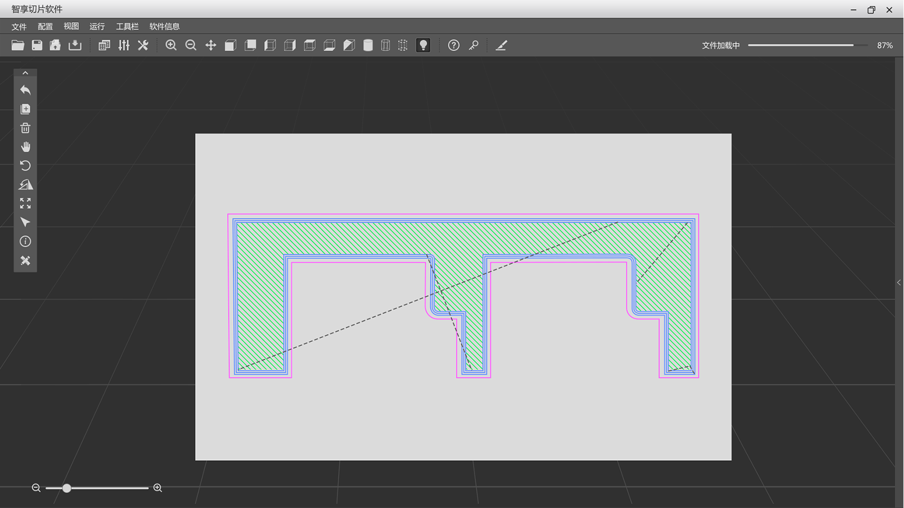Open the help question mark icon
The width and height of the screenshot is (904, 508).
453,46
